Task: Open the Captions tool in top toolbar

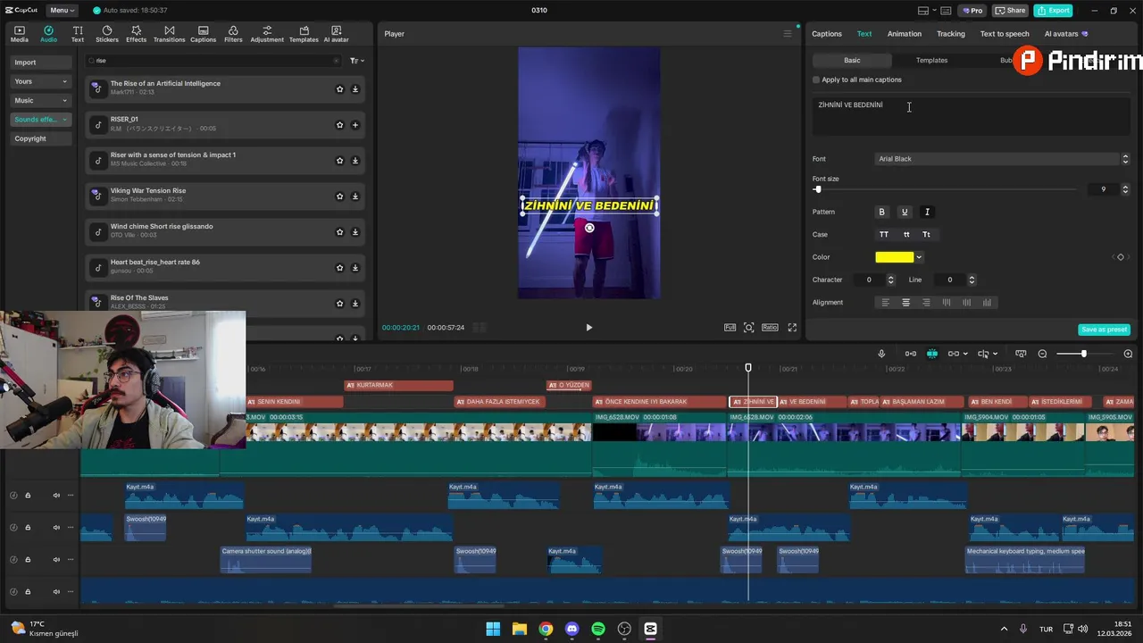Action: (x=203, y=34)
